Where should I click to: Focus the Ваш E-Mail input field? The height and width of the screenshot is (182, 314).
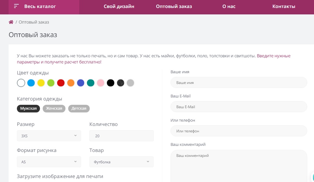(x=239, y=107)
